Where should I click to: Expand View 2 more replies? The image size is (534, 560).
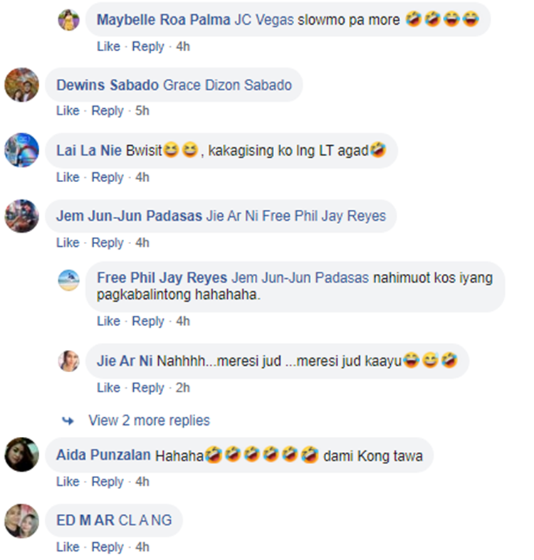click(149, 421)
